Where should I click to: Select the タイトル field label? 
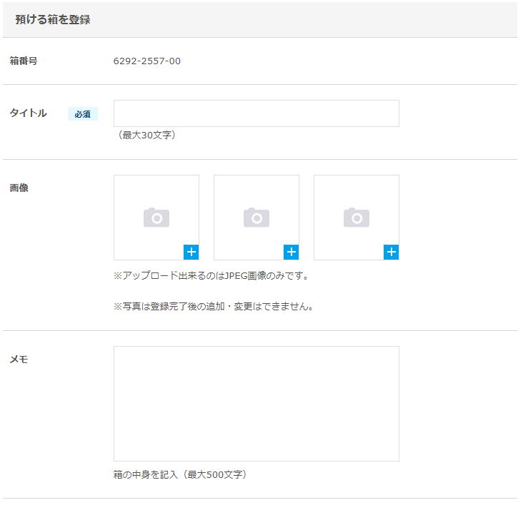click(x=29, y=113)
